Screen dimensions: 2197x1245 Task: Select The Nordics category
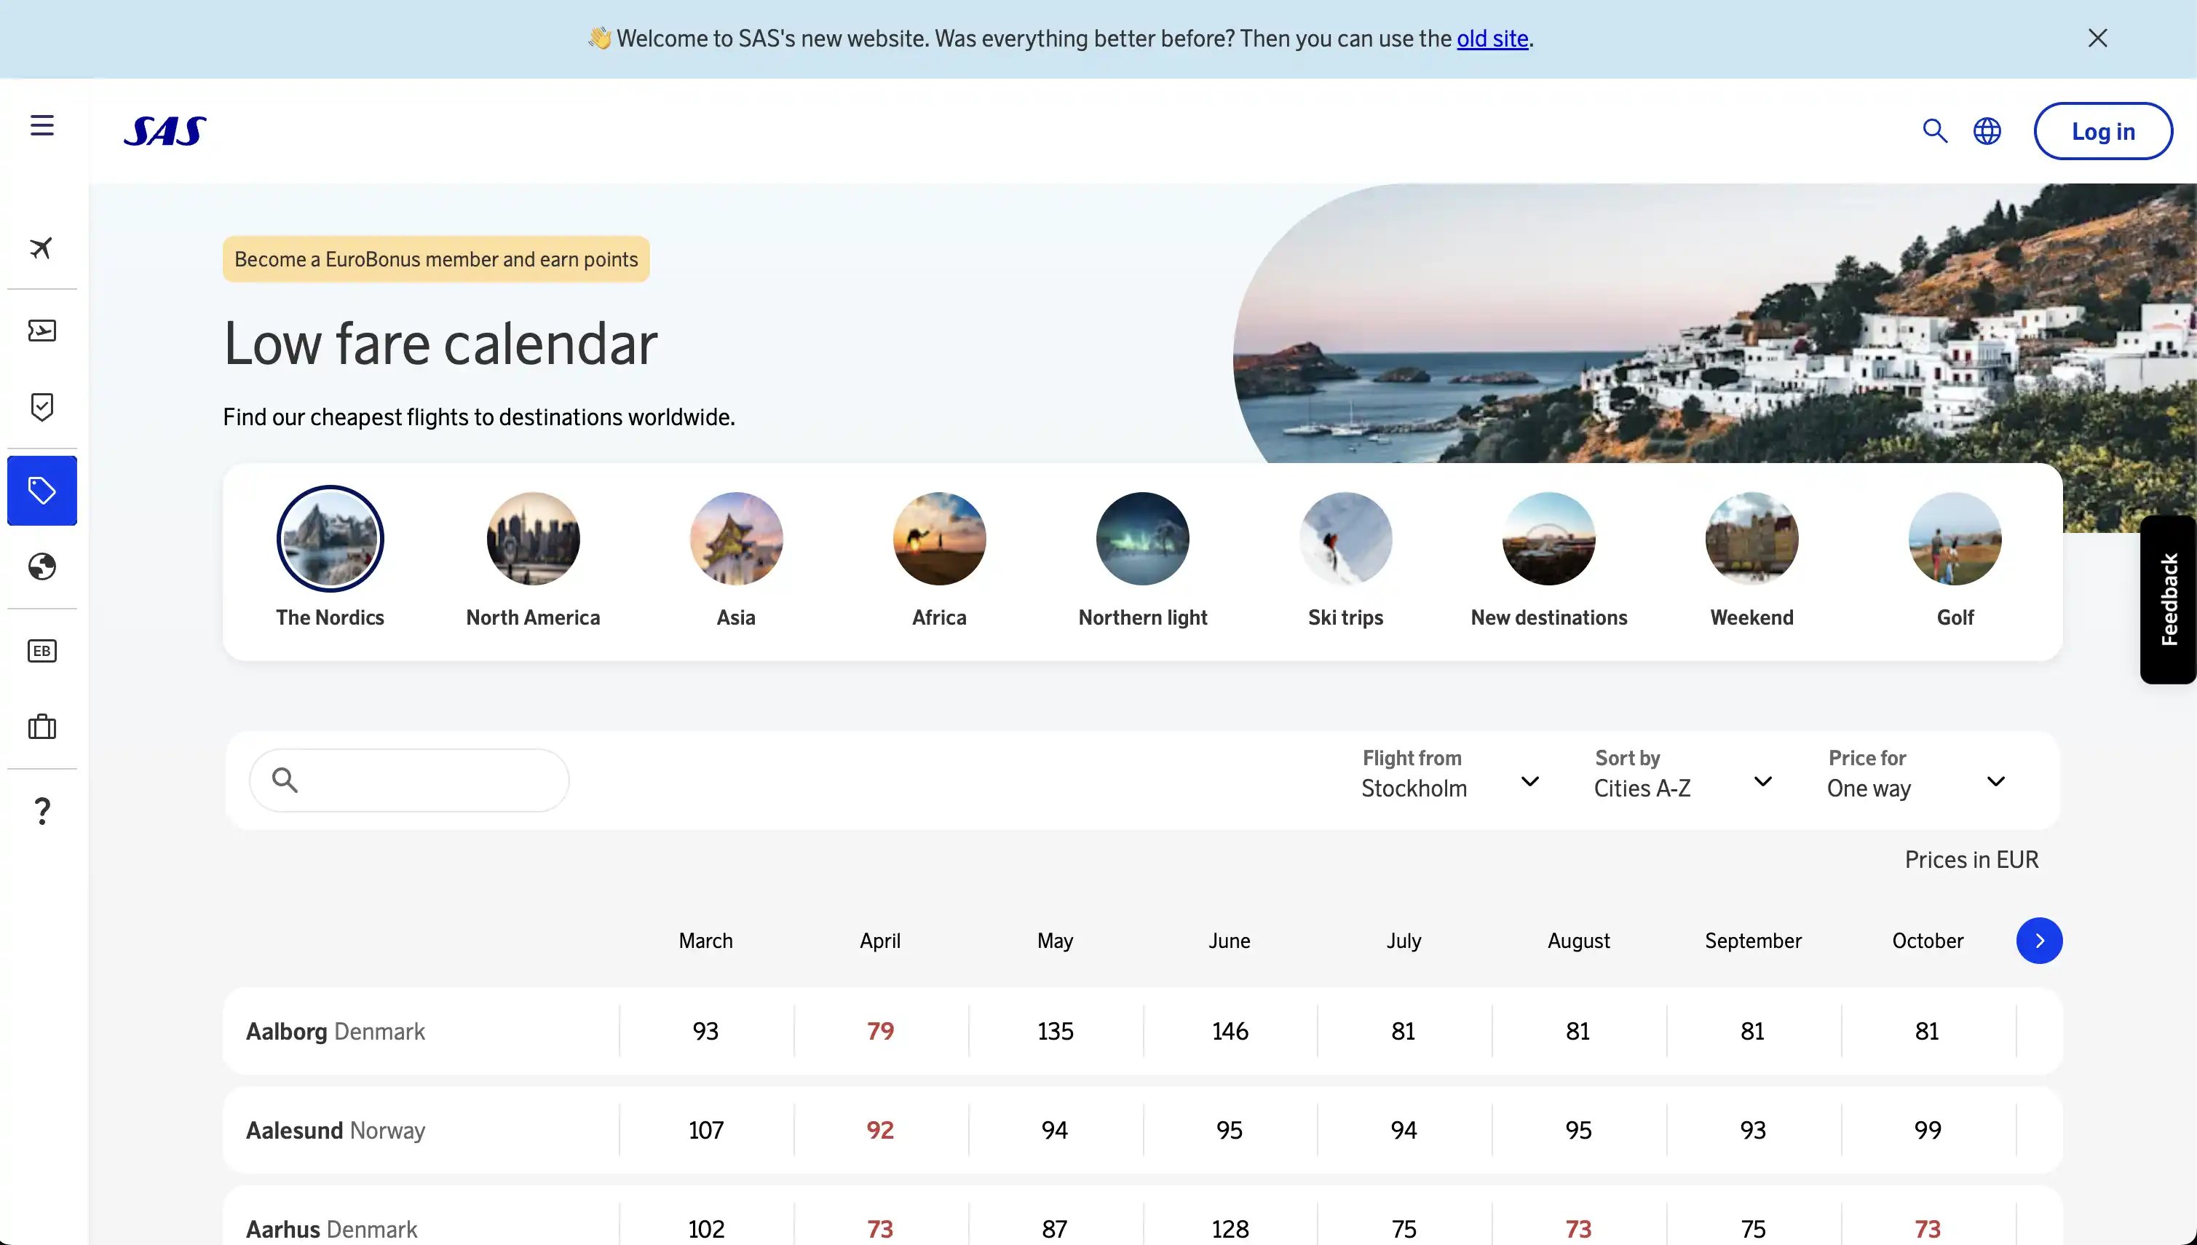pyautogui.click(x=330, y=558)
